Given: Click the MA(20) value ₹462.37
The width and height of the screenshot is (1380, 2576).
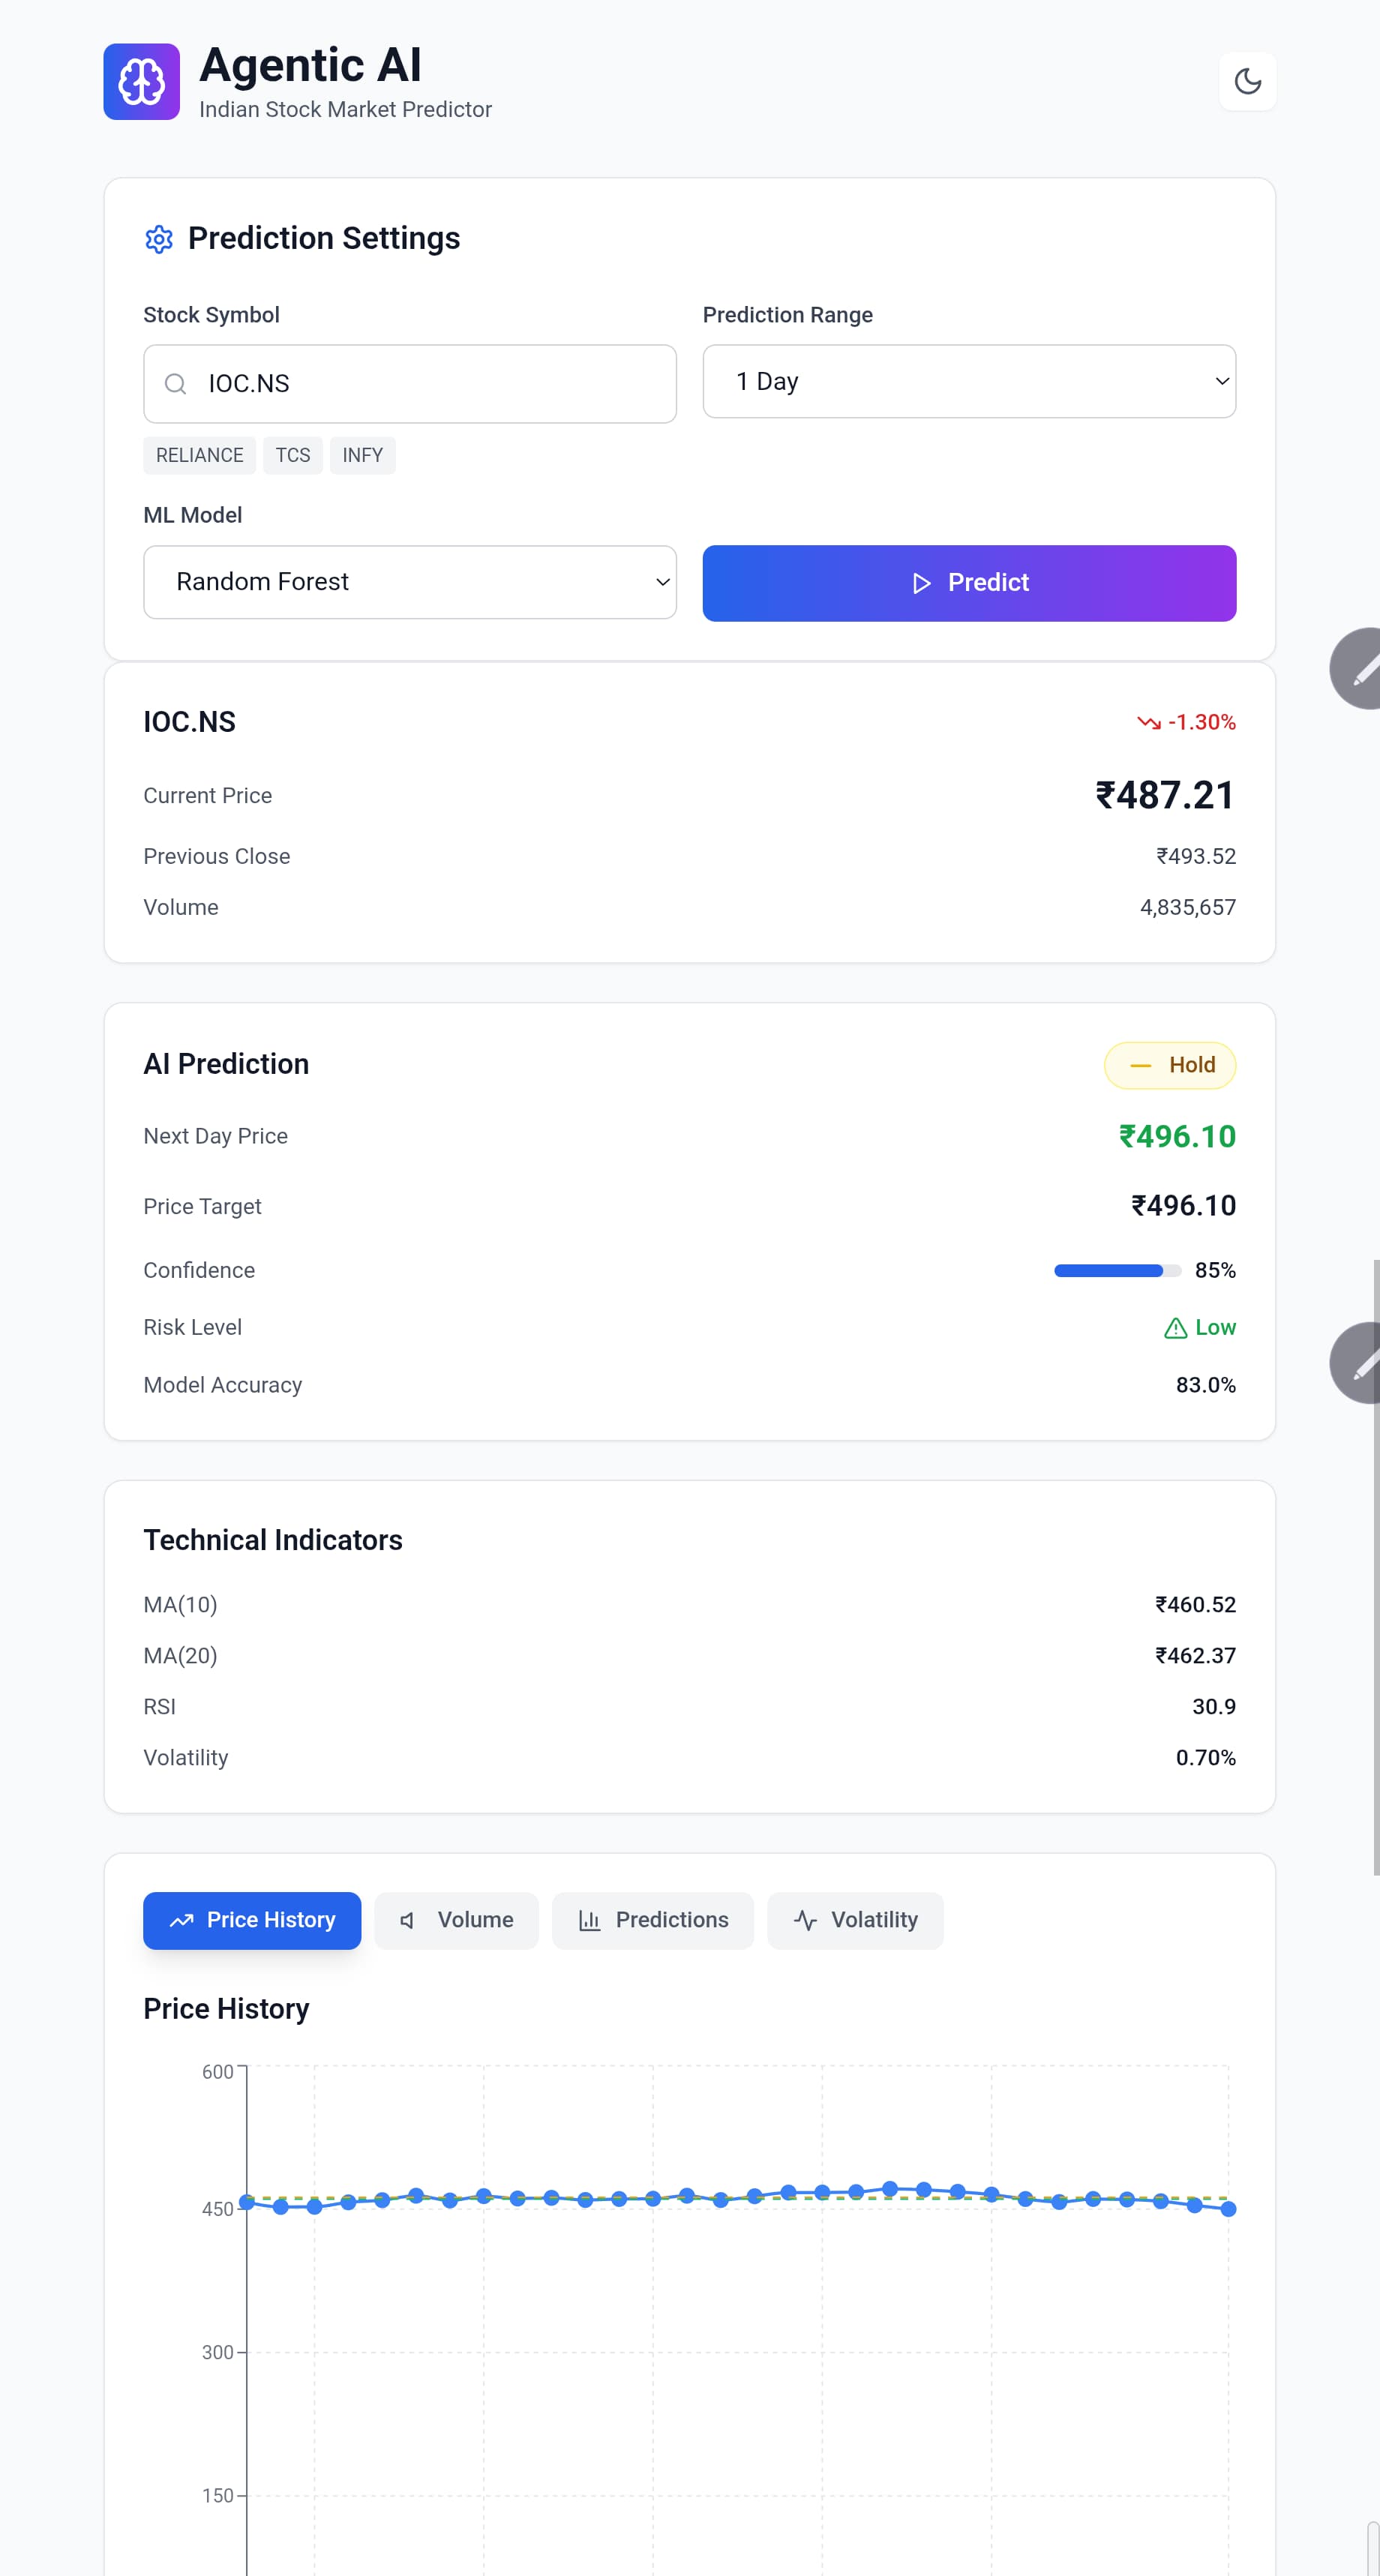Looking at the screenshot, I should click(x=1195, y=1656).
